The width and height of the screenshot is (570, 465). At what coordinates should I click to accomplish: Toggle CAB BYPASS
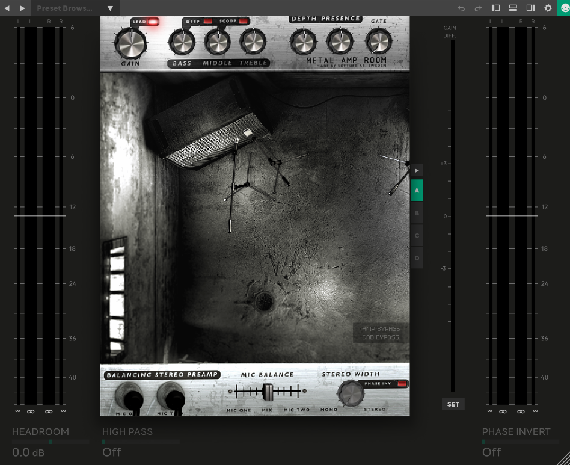coord(381,337)
